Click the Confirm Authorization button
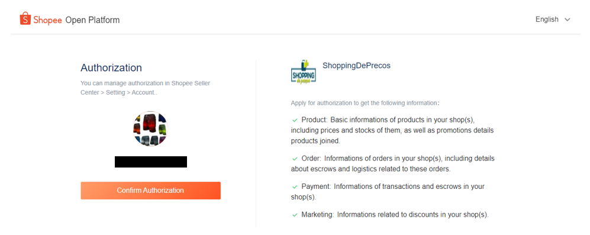590x235 pixels. (x=150, y=191)
